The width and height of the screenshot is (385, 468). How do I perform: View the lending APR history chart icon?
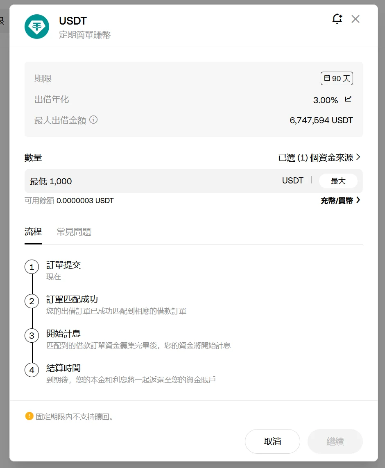(348, 99)
